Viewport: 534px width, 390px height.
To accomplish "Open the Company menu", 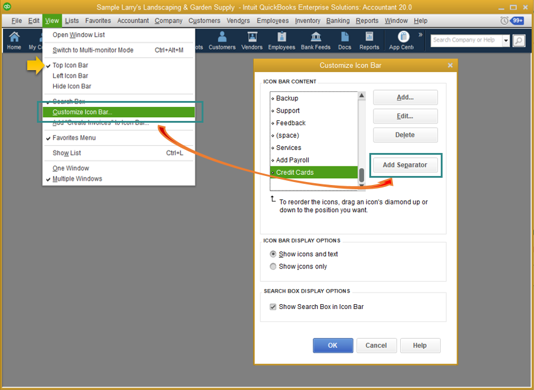I will 168,21.
